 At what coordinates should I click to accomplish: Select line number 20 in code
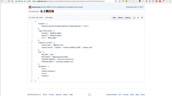[32, 66]
